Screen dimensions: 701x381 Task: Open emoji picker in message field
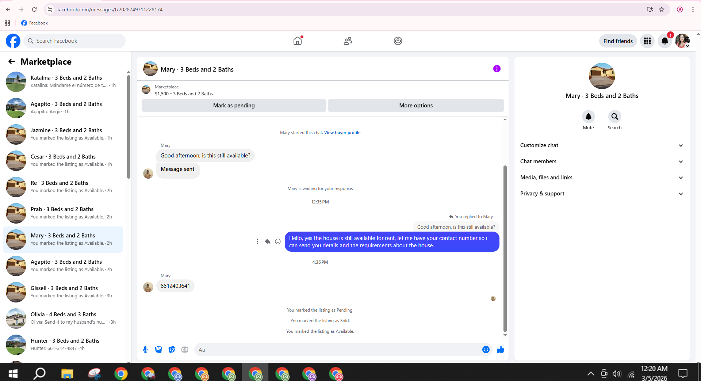click(486, 350)
